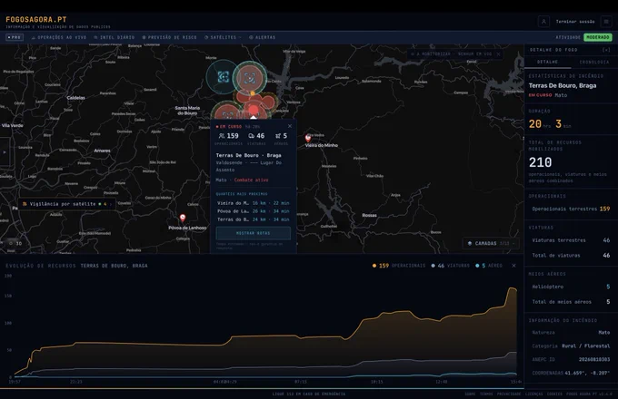The height and width of the screenshot is (399, 618).
Task: Click the ANEPC ID 2026010303 value
Action: [594, 359]
